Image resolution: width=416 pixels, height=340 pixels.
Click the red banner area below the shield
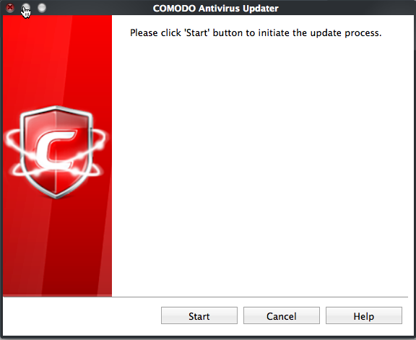click(57, 248)
